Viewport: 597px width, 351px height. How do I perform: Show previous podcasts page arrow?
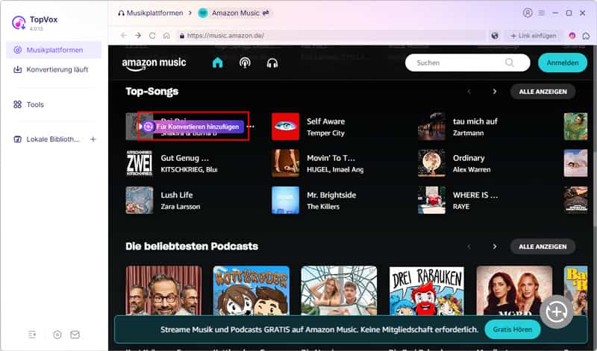coord(469,247)
